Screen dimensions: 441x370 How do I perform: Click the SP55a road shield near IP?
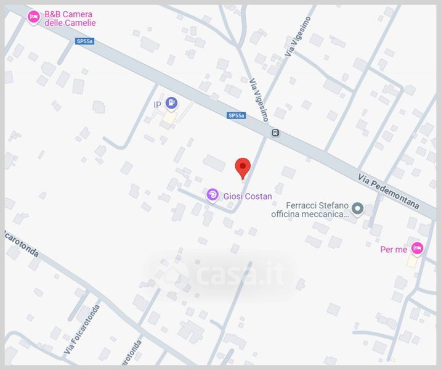click(x=237, y=115)
